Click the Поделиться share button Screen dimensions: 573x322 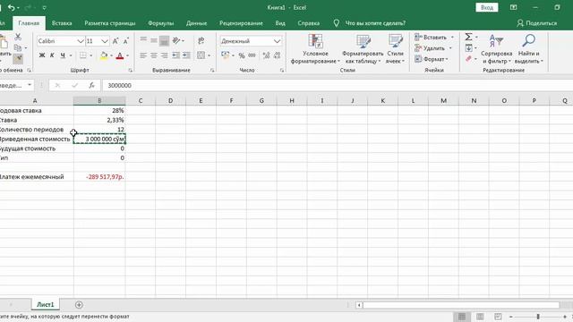[x=537, y=23]
